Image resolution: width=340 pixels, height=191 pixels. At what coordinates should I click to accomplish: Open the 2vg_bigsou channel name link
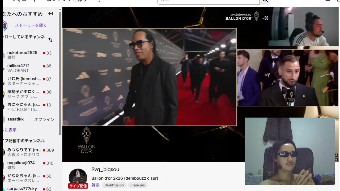tap(105, 170)
